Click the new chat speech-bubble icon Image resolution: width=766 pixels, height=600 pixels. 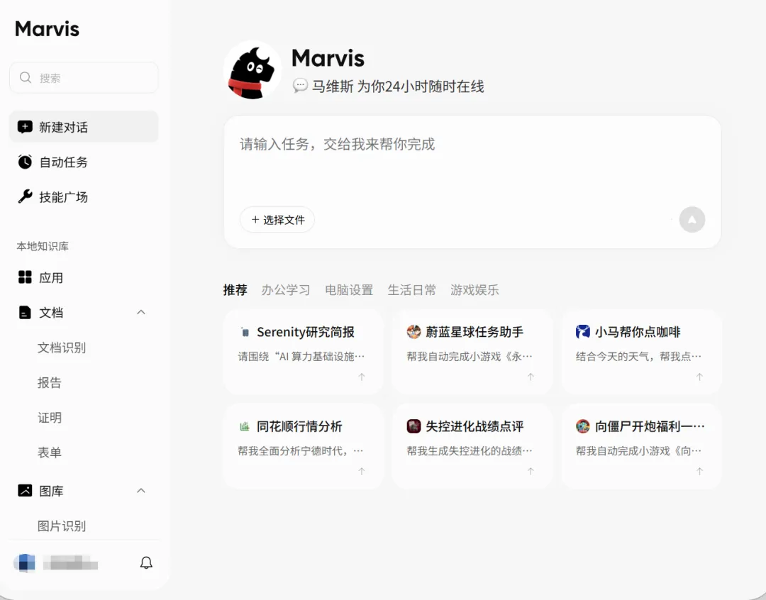pos(25,127)
